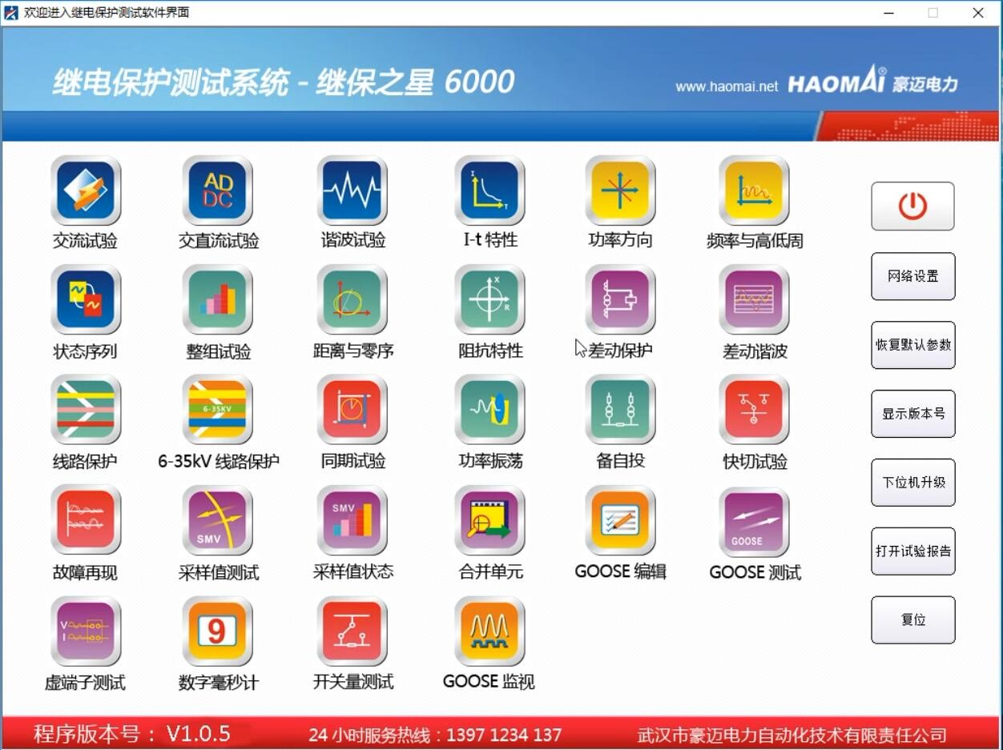This screenshot has height=750, width=1003.
Task: Launch the 交直流试验 AD/DC icon
Action: tap(218, 191)
